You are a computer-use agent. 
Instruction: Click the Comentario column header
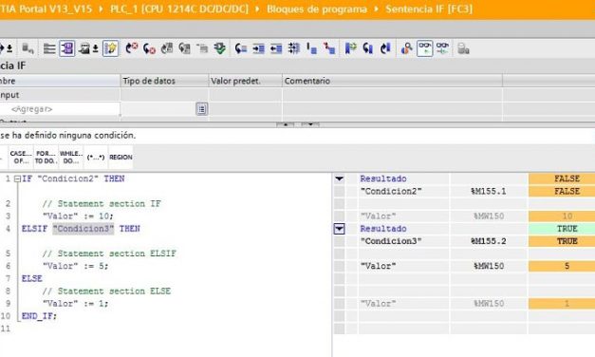coord(392,81)
